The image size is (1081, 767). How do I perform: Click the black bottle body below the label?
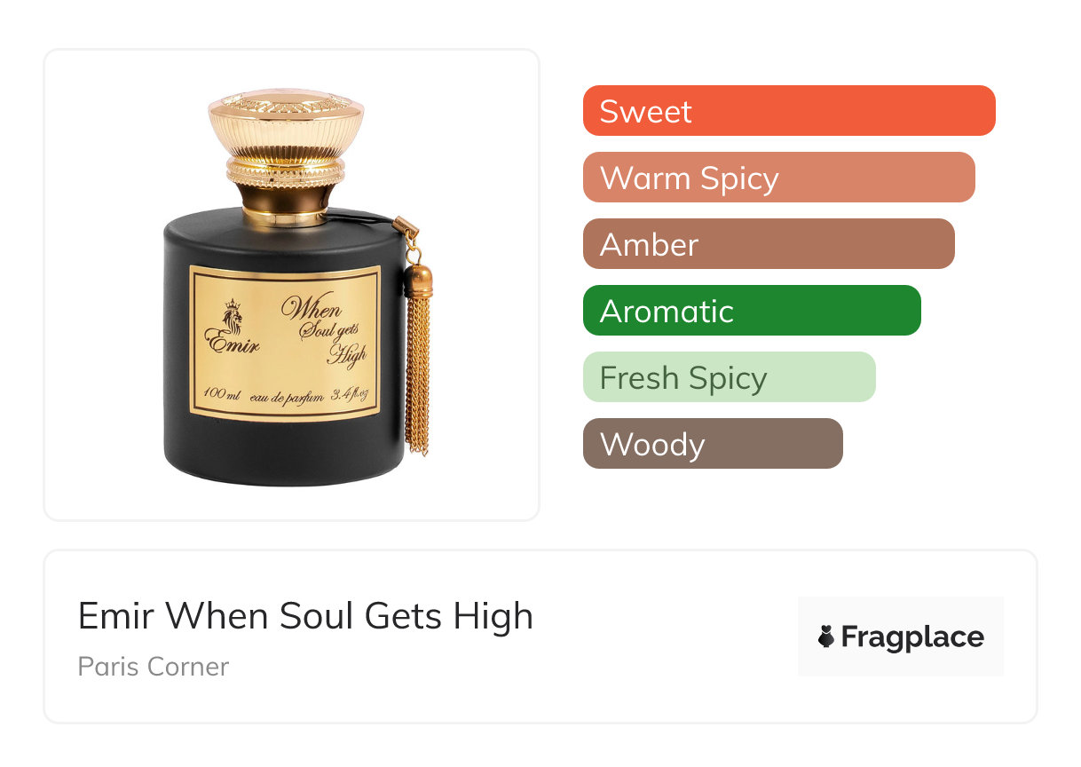284,453
